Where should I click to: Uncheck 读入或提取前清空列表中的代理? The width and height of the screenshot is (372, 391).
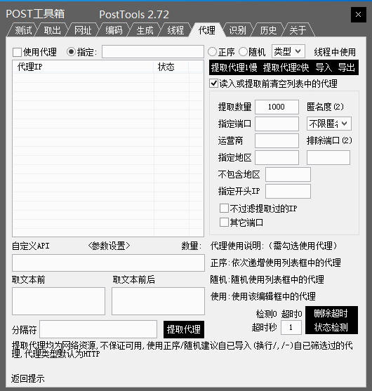[x=213, y=84]
